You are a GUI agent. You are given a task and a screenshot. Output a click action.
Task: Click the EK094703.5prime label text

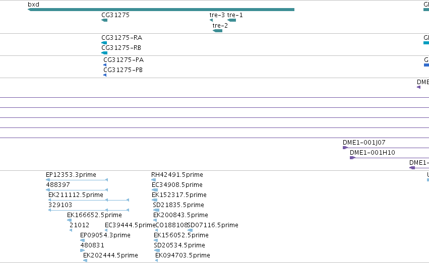coord(183,255)
